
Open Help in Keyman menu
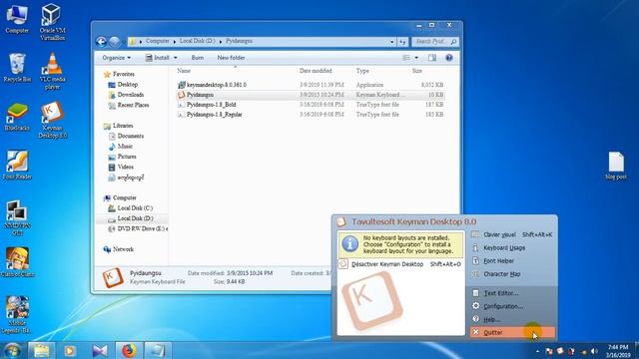pos(512,319)
